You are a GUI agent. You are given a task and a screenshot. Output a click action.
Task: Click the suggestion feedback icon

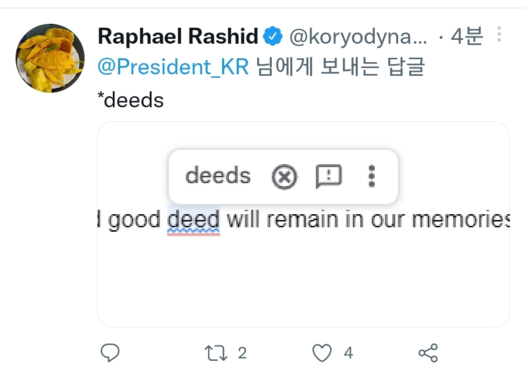pyautogui.click(x=329, y=176)
